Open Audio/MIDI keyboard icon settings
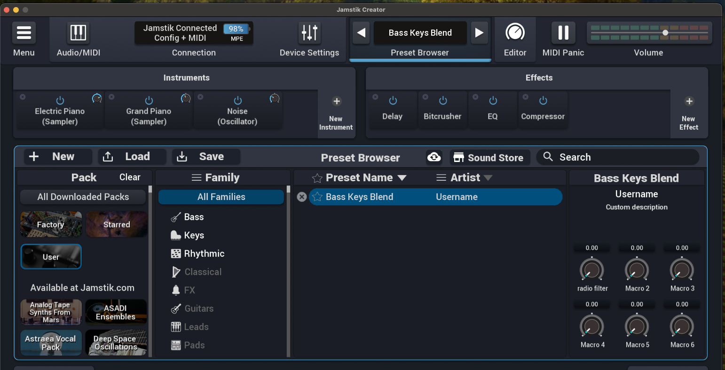 [78, 33]
